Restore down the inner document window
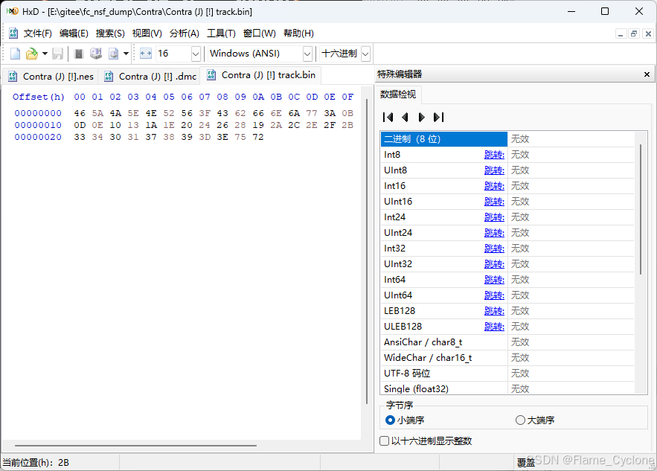 pyautogui.click(x=635, y=34)
